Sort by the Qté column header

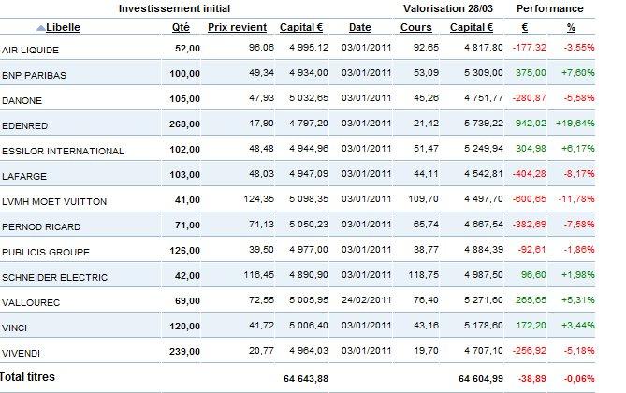pos(182,27)
